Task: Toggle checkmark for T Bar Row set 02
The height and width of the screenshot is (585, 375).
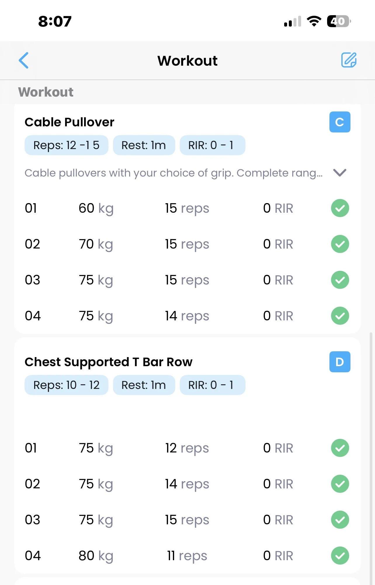Action: pyautogui.click(x=340, y=484)
